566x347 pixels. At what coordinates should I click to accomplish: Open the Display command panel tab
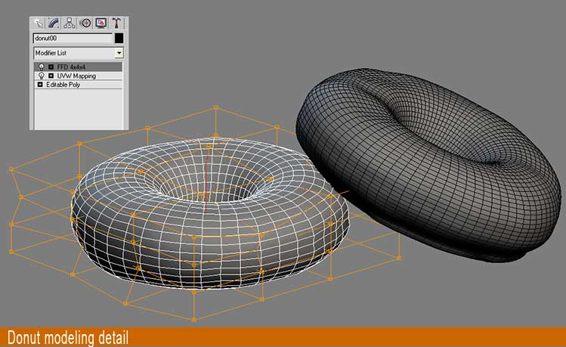coord(101,23)
